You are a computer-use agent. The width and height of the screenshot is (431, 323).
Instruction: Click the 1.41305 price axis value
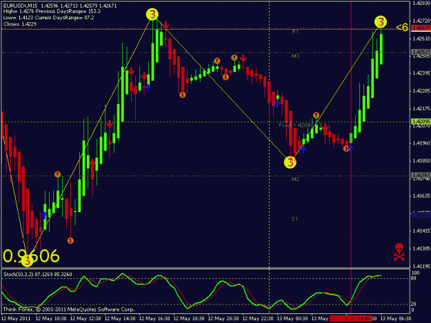tap(421, 249)
